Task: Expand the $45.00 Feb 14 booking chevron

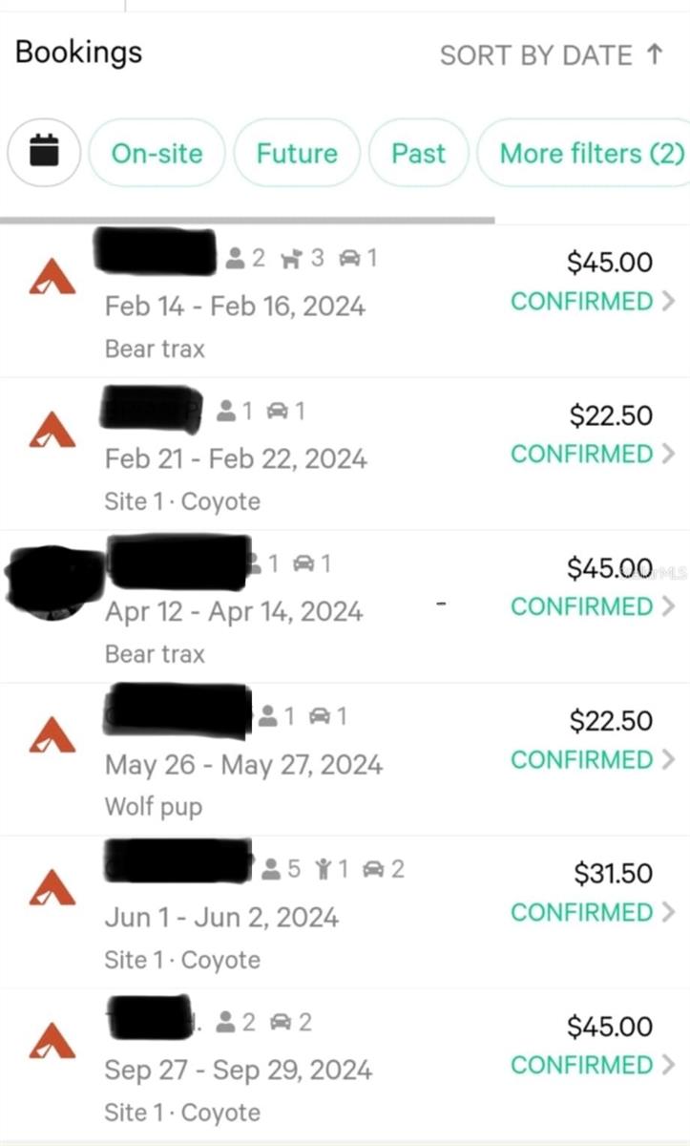Action: tap(668, 302)
